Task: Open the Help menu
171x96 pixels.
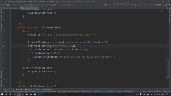Action: point(57,2)
